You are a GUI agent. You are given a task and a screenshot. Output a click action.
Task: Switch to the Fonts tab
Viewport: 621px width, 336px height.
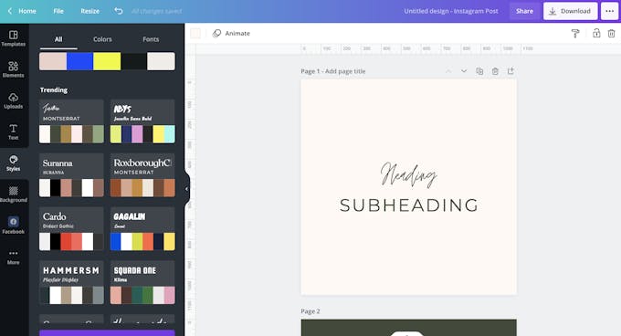click(151, 39)
